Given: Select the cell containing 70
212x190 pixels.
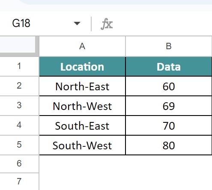Looking at the screenshot, I should point(169,125).
